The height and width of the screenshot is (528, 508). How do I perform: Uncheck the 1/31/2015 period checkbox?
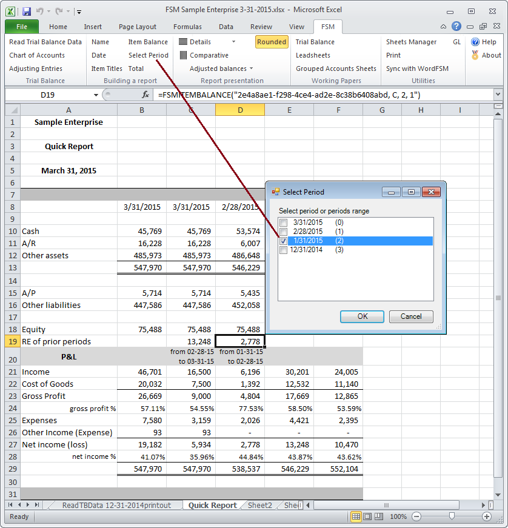click(x=284, y=241)
